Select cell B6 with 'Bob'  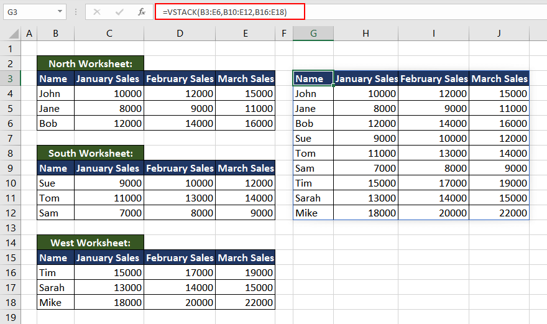55,123
